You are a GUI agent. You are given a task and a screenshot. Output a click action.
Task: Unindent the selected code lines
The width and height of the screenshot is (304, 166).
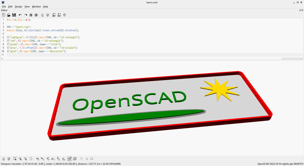click(31, 15)
